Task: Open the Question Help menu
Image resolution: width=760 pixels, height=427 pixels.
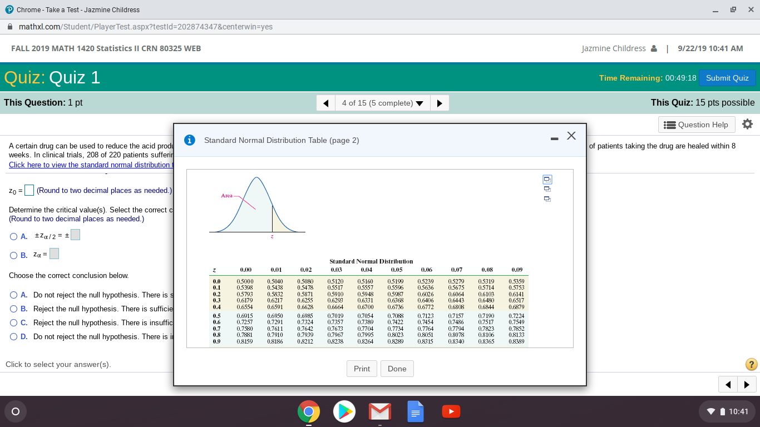Action: point(697,125)
